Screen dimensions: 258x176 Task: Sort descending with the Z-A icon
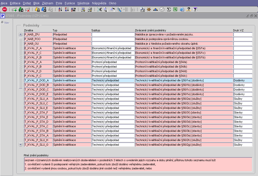click(67, 9)
